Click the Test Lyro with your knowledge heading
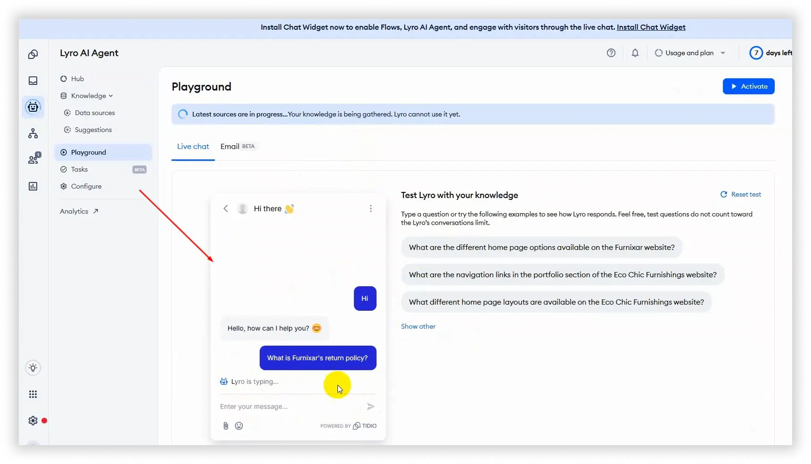Viewport: 811px width, 464px height. 459,195
